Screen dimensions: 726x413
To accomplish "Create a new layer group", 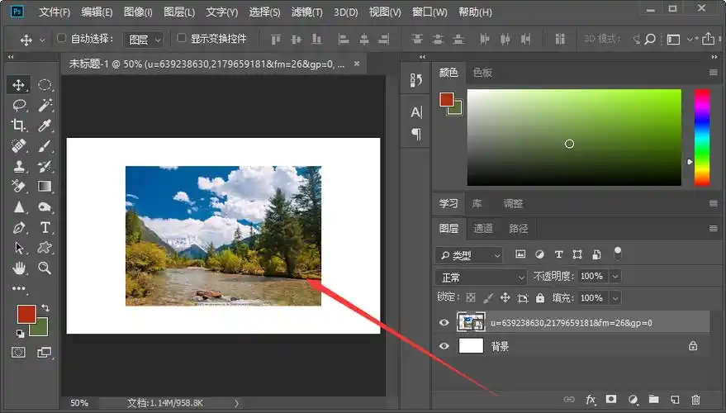I will click(x=654, y=399).
